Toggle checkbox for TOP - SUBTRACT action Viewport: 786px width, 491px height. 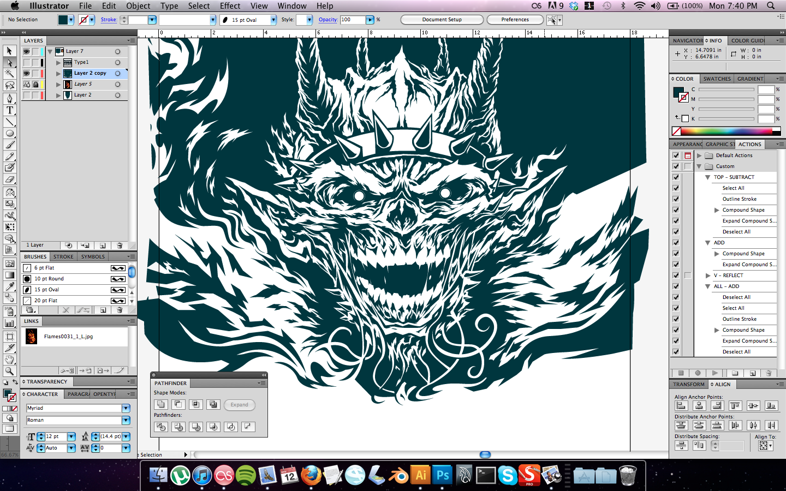coord(676,177)
